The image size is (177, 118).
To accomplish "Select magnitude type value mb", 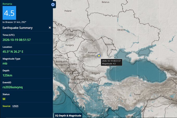I will point(5,63).
